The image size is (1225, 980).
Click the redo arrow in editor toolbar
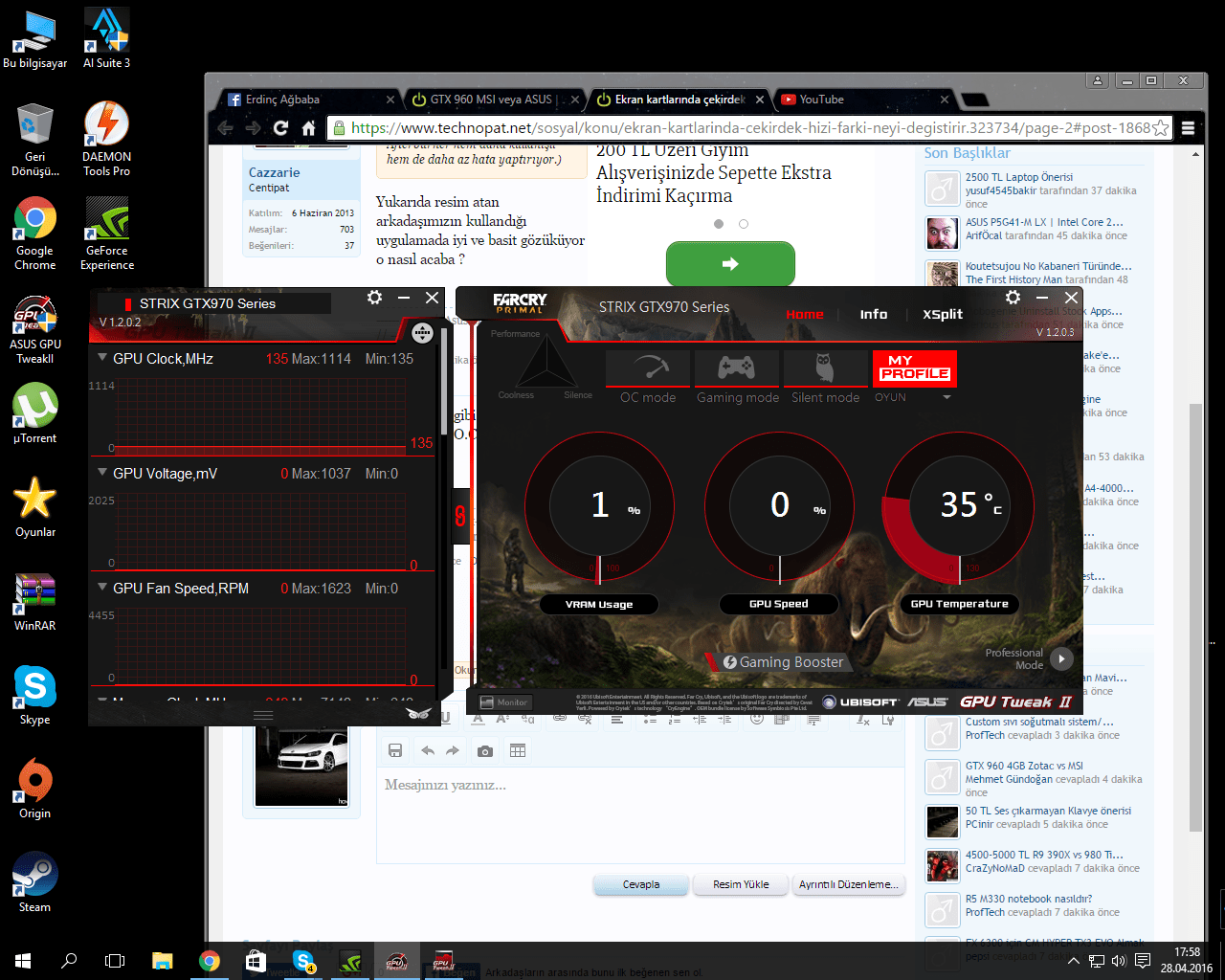pyautogui.click(x=453, y=751)
